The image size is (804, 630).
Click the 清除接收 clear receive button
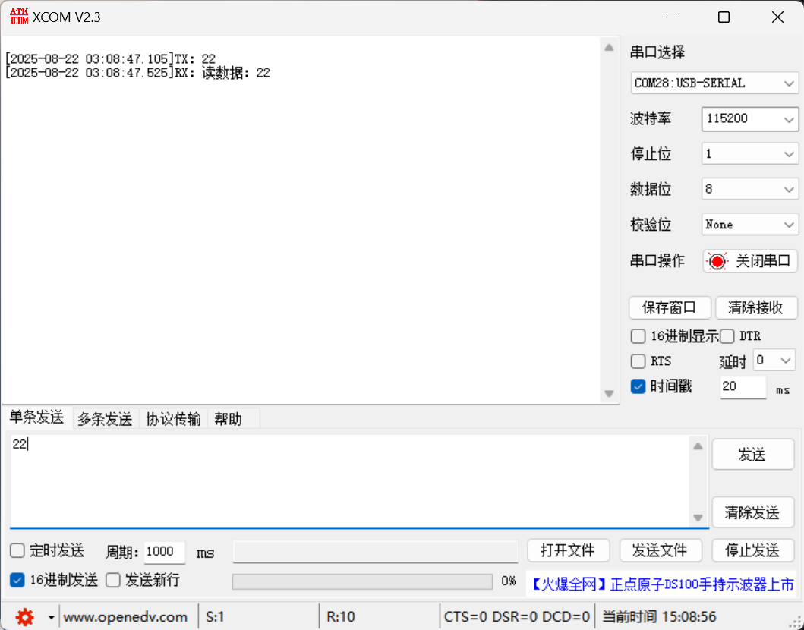[x=756, y=307]
